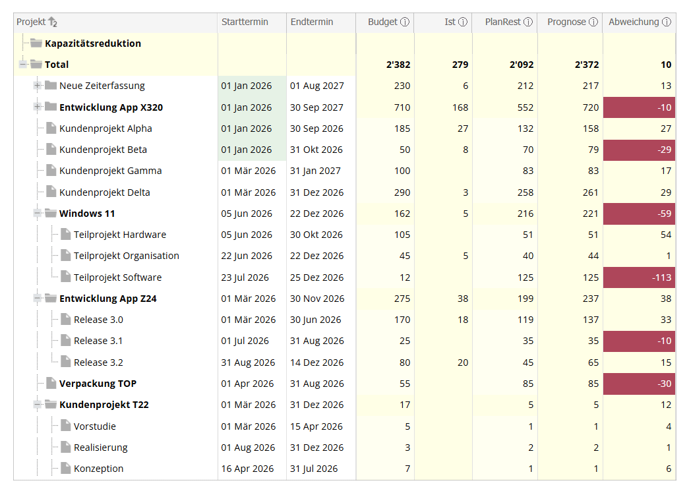Click the red -113 Abweichung cell
The width and height of the screenshot is (689, 493).
(639, 277)
